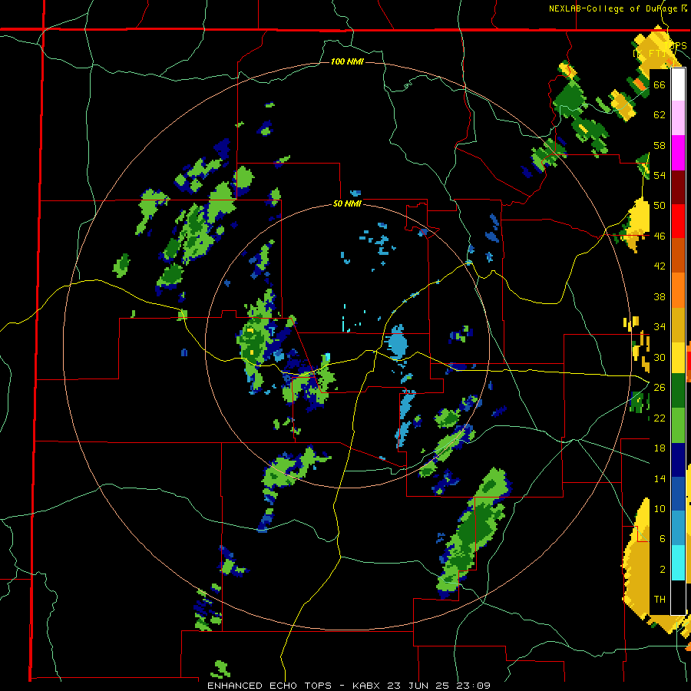Click the light pink legend color swatch
This screenshot has height=691, width=691.
point(678,118)
